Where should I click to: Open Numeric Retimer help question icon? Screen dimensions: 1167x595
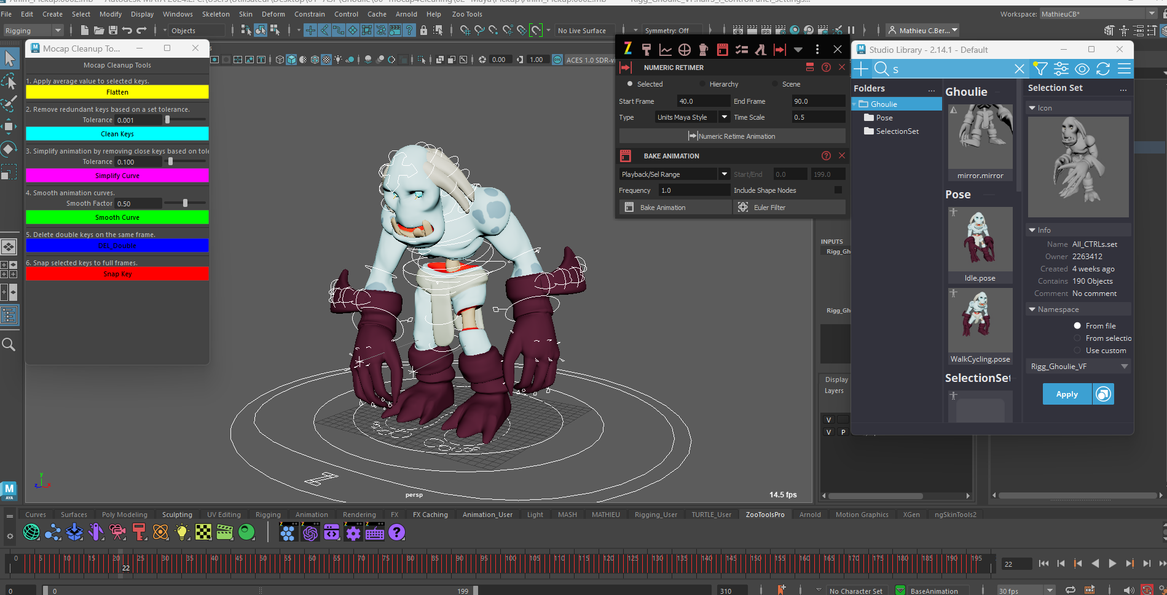[x=826, y=68]
